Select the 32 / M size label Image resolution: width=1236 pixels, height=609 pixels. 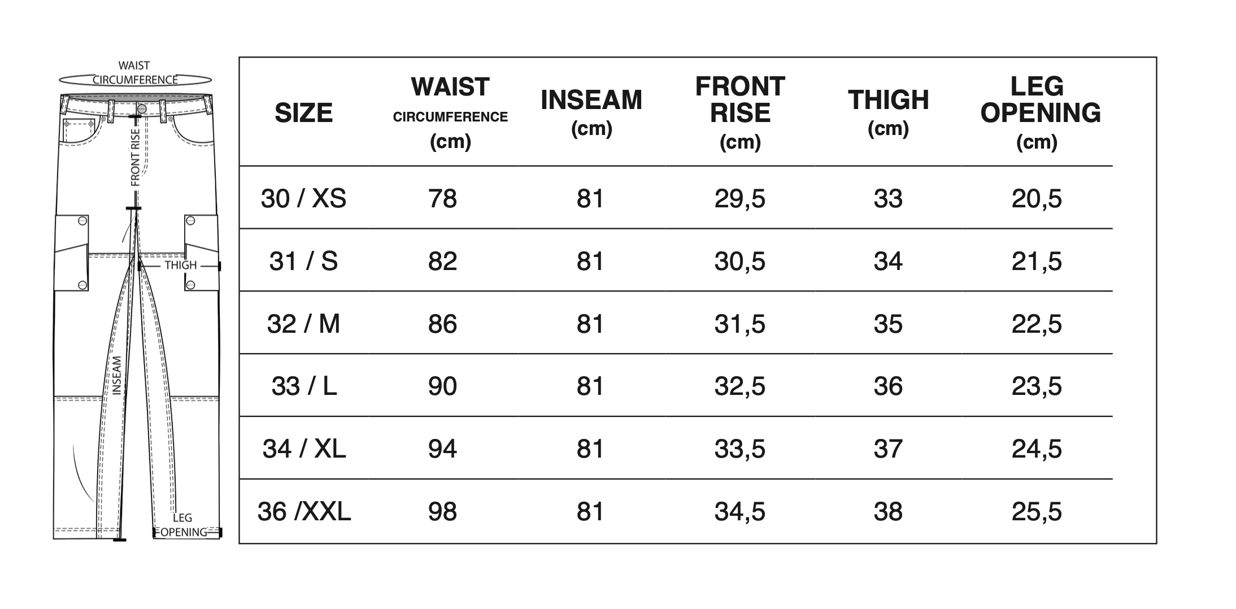tap(303, 324)
